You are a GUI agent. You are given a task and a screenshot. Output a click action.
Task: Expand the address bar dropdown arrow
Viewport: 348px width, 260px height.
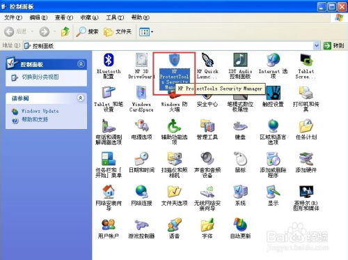coord(317,46)
